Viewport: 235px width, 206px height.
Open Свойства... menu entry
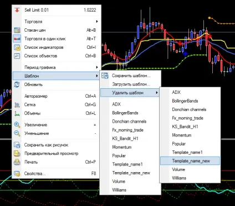tap(57, 174)
